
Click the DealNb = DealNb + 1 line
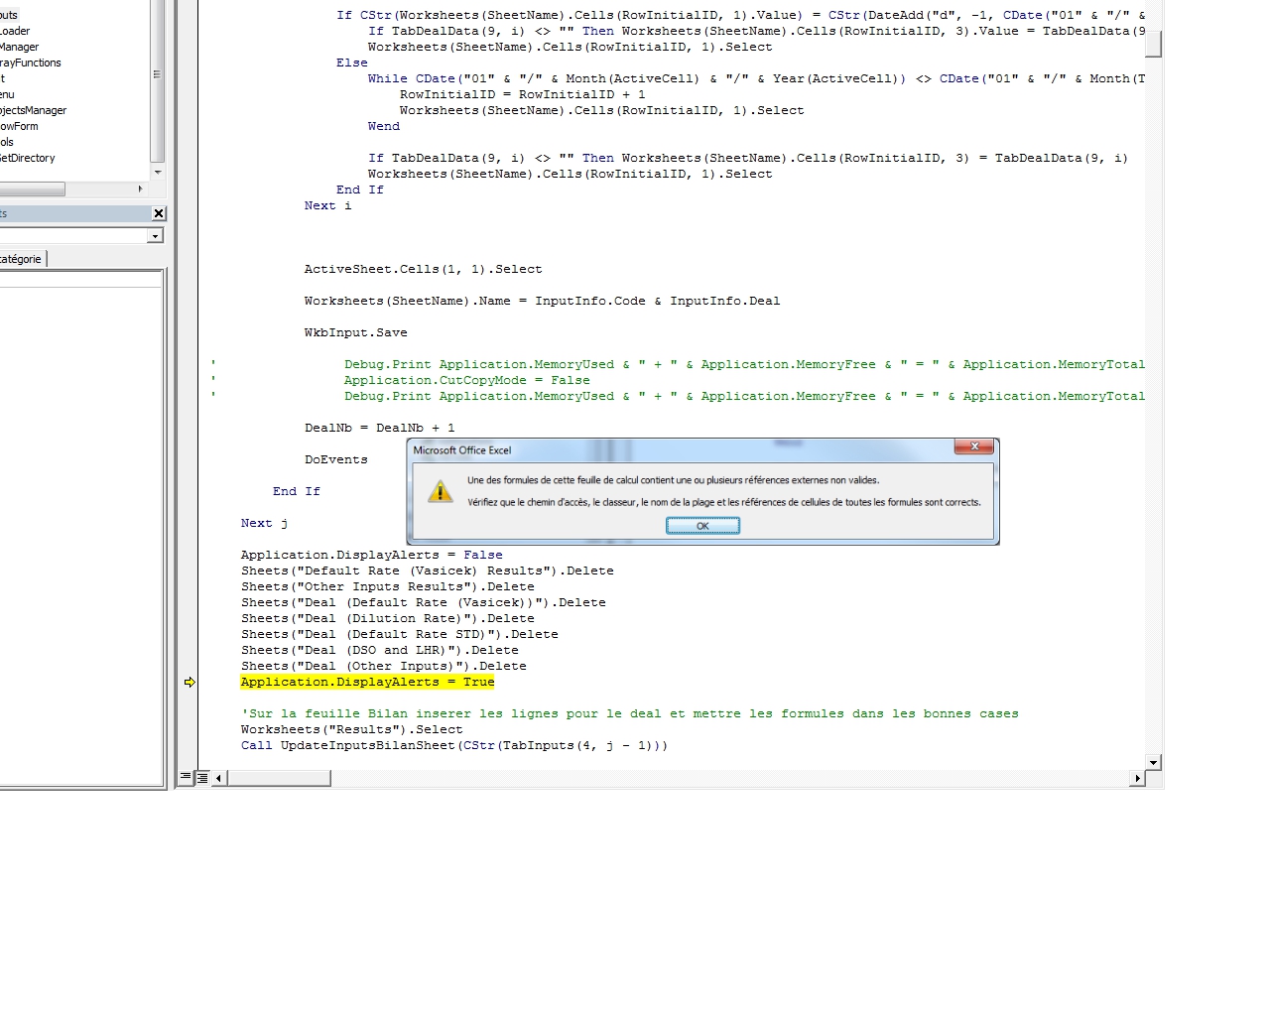point(379,428)
